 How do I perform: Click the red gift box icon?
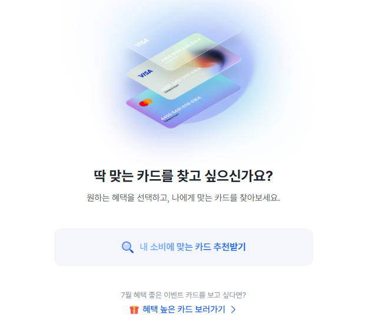click(134, 309)
